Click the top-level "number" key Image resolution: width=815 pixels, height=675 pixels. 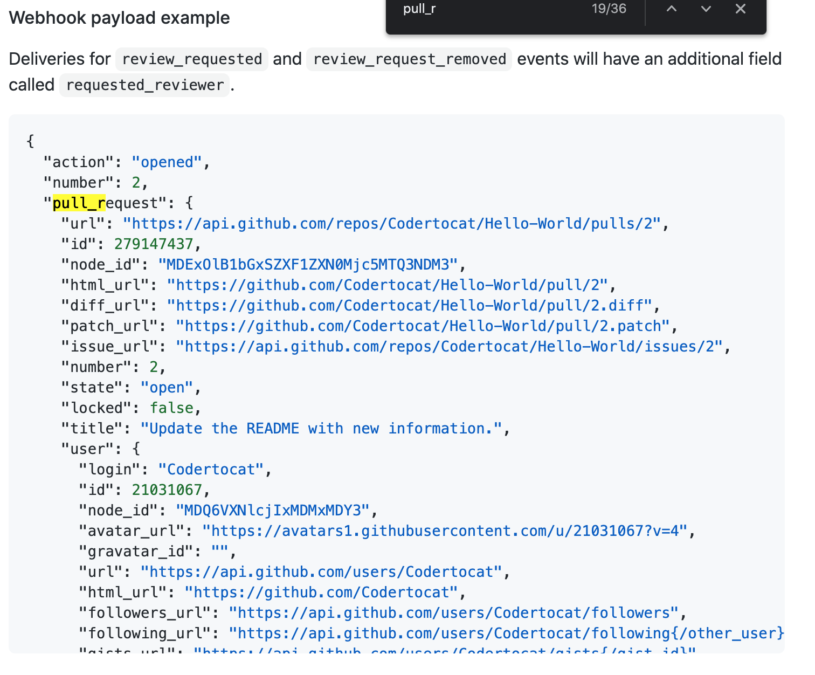click(79, 183)
